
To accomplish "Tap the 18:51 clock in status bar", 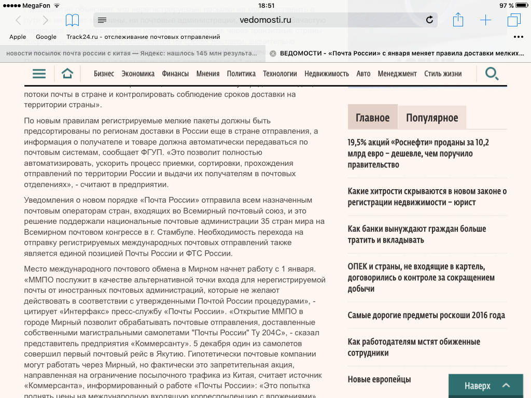I will tap(266, 5).
